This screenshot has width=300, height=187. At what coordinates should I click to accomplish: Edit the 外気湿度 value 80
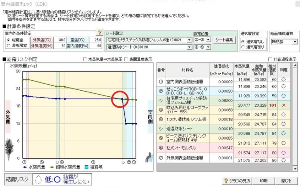(x=60, y=46)
